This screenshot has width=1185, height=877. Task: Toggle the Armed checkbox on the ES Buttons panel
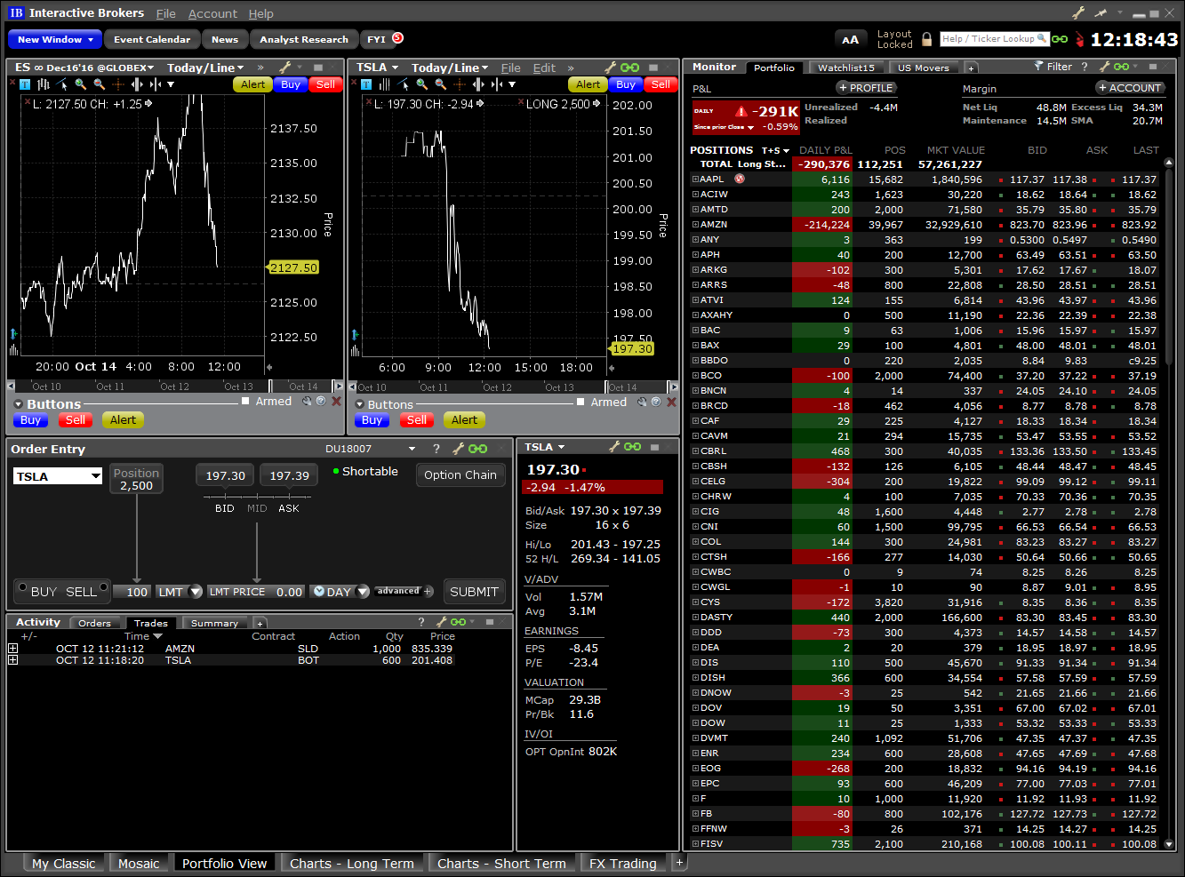[245, 401]
